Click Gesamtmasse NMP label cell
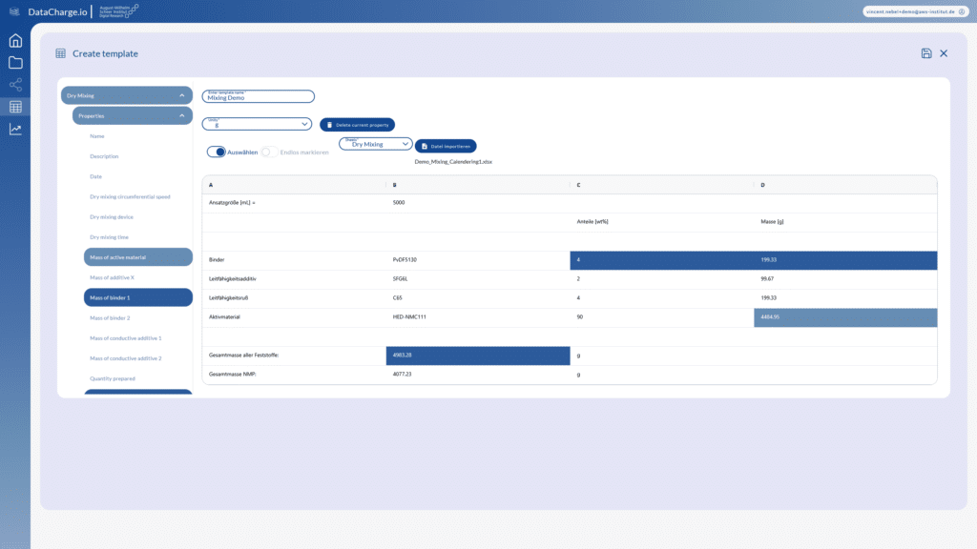Screen dimensions: 977x549 pyautogui.click(x=294, y=375)
